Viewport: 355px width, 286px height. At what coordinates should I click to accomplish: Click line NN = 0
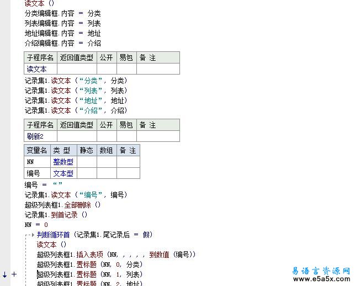click(36, 225)
